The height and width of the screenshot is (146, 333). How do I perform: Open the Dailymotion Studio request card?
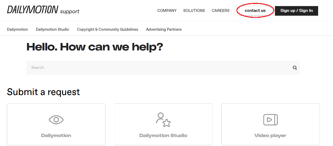tap(163, 124)
